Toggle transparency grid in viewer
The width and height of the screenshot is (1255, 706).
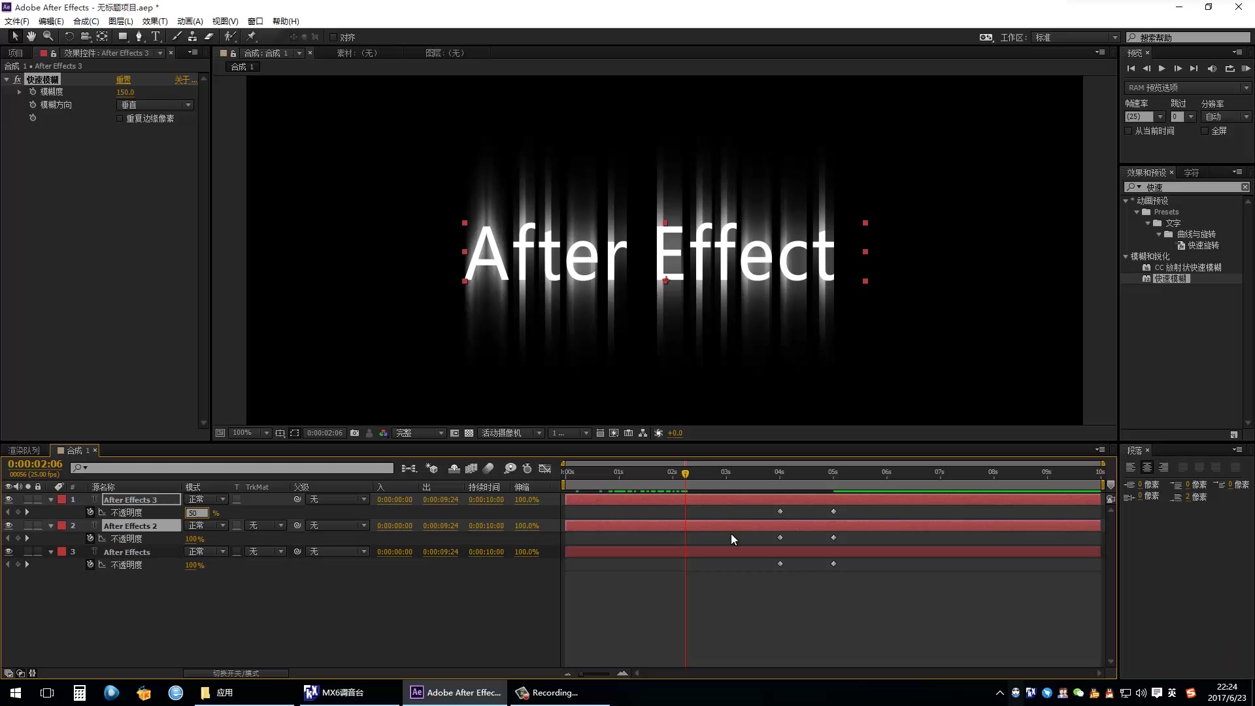[x=469, y=433]
